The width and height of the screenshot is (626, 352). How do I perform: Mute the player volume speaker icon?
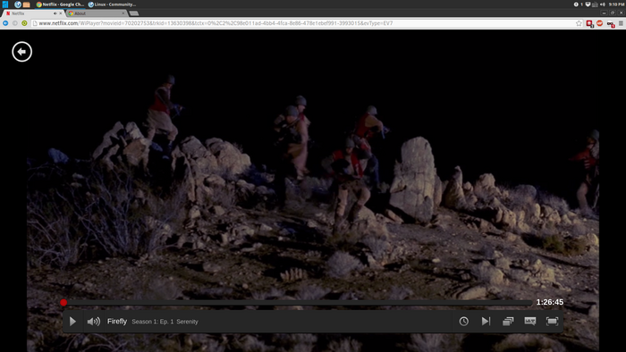[94, 322]
